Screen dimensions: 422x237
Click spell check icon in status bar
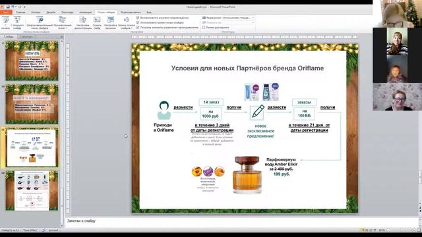point(44,230)
